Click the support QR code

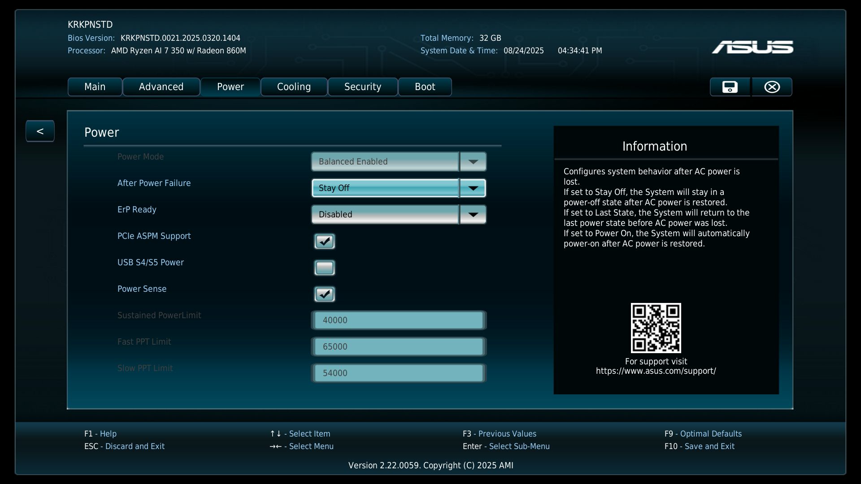click(x=656, y=328)
